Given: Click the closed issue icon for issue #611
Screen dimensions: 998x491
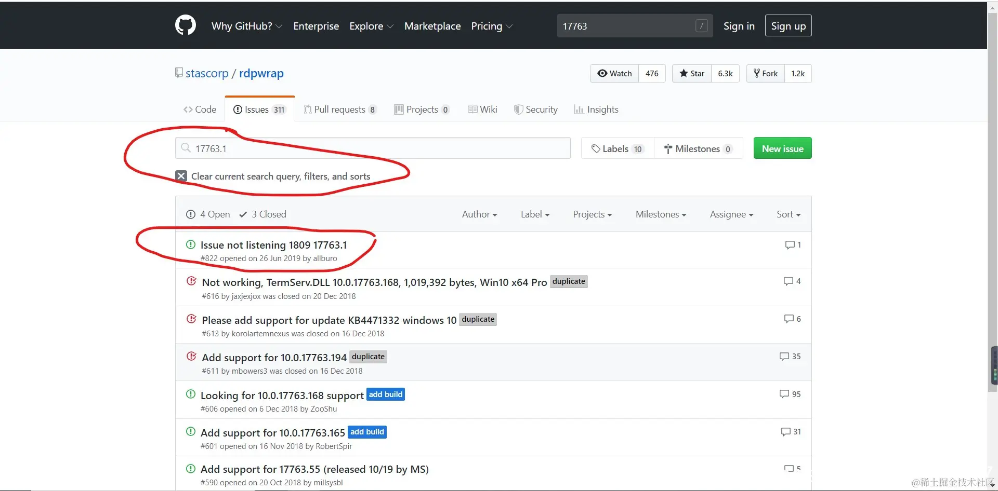Looking at the screenshot, I should (x=191, y=357).
